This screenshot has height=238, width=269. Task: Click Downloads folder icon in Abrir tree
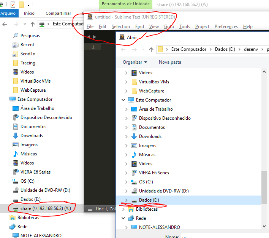[x=134, y=136]
